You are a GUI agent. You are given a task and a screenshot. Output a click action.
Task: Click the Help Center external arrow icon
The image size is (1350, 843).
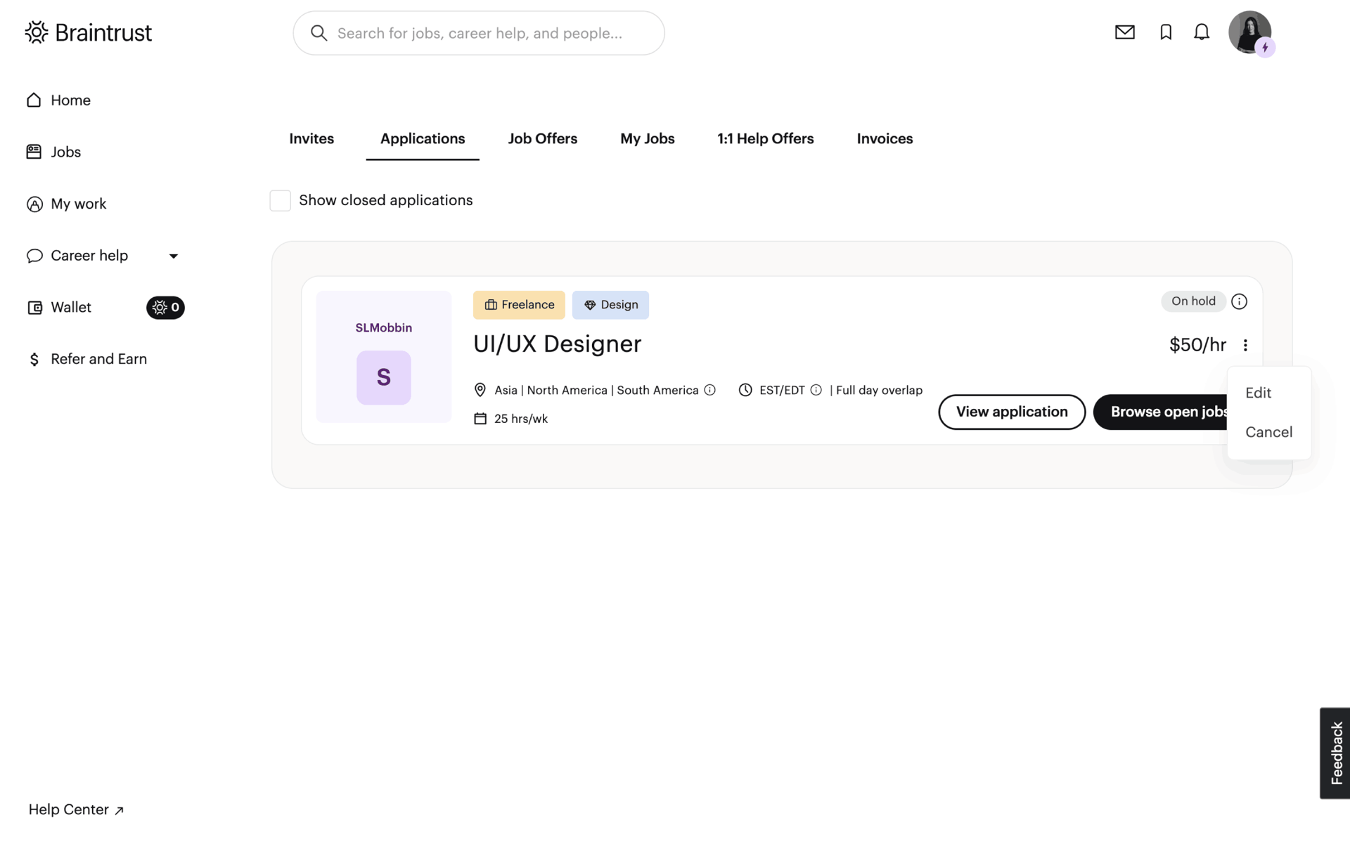coord(119,811)
